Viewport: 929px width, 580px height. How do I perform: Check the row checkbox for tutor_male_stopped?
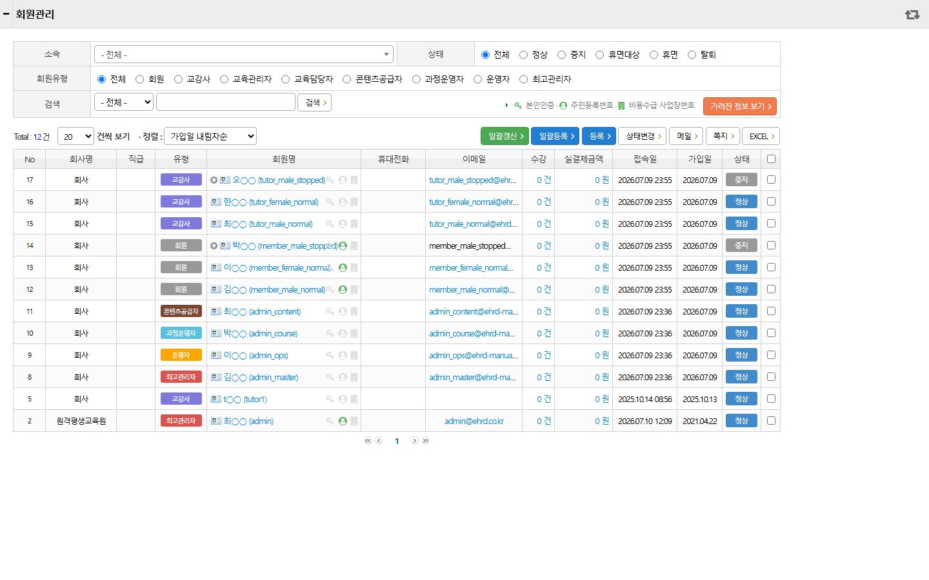pos(771,180)
